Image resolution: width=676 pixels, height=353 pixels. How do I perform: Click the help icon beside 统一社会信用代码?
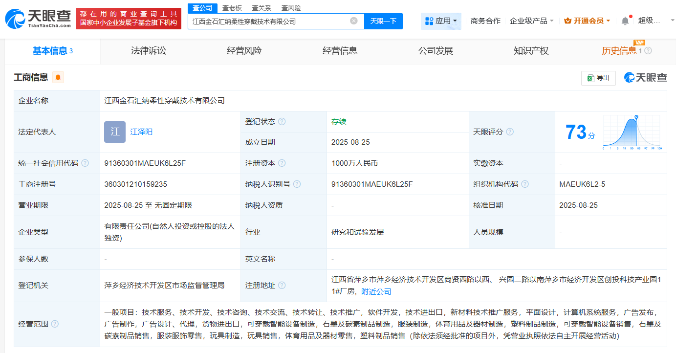86,163
